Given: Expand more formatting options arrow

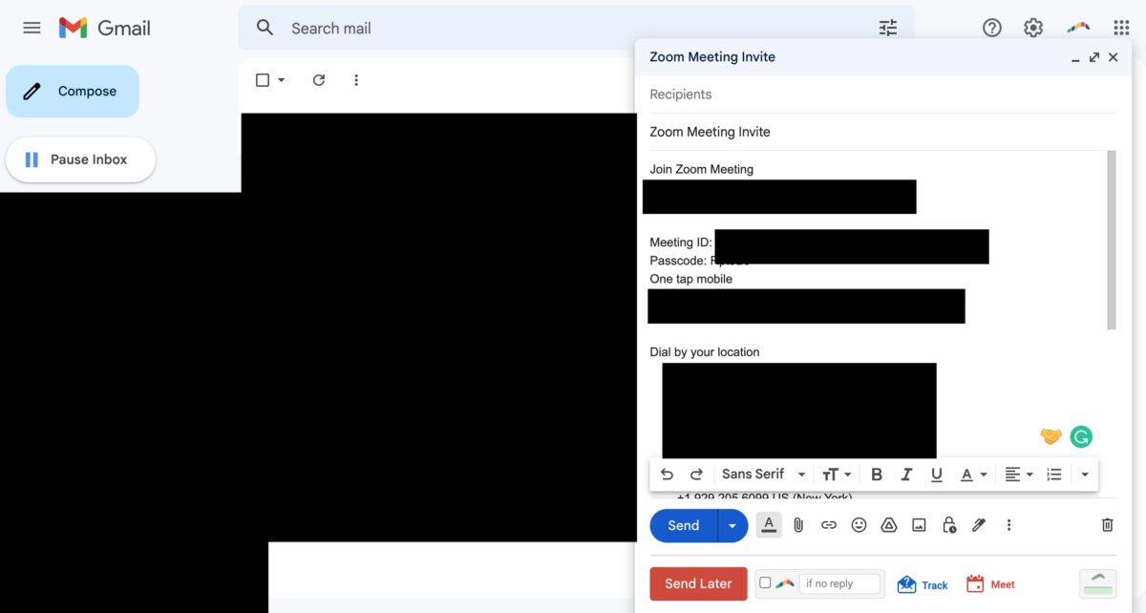Looking at the screenshot, I should coord(1085,475).
